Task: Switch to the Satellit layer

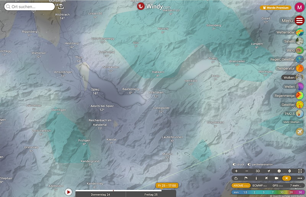Action: [299, 41]
